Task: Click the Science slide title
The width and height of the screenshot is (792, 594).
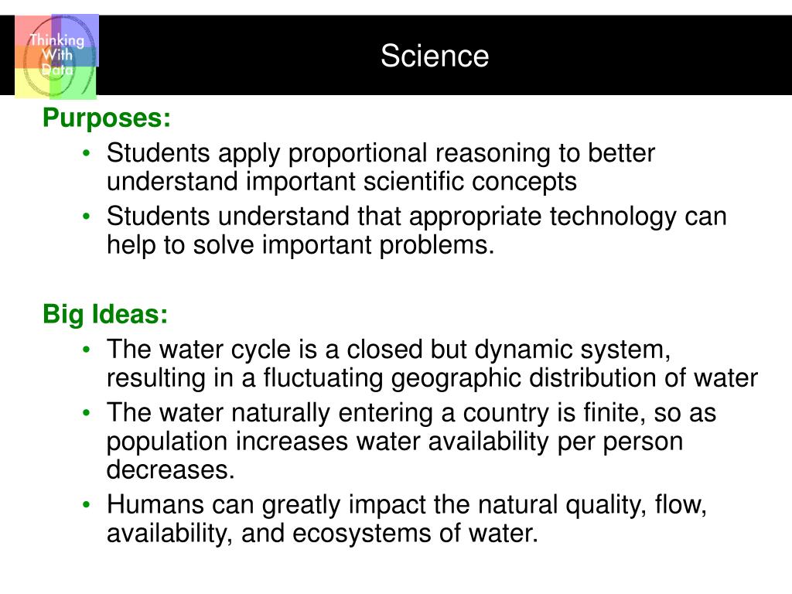Action: click(x=435, y=56)
